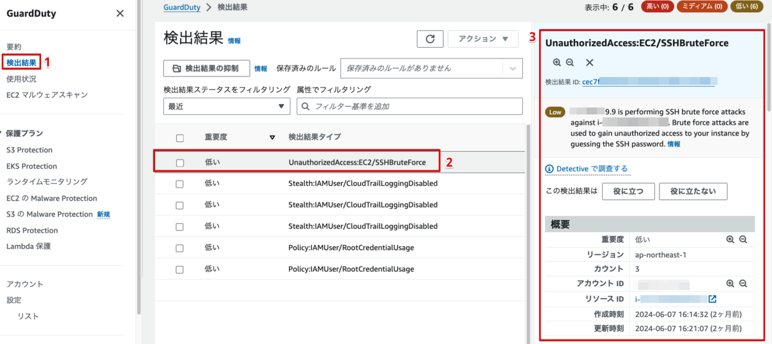The width and height of the screenshot is (772, 344).
Task: Click 情報 link in finding description
Action: (674, 144)
